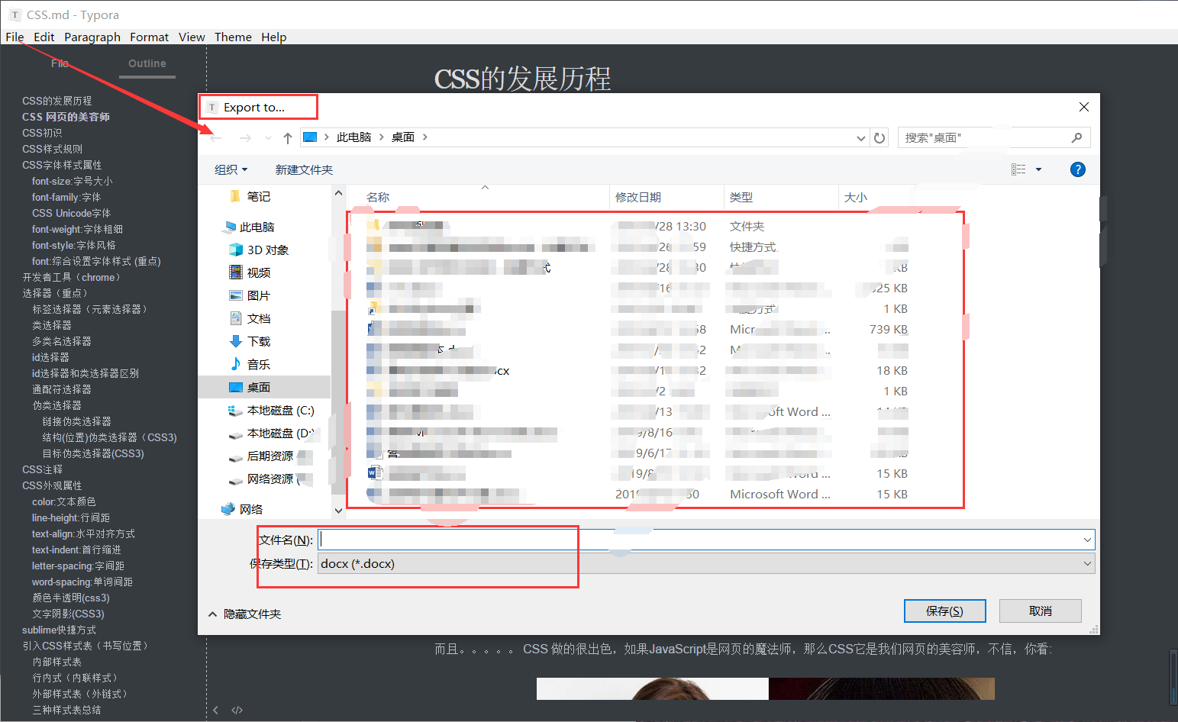Go back with the dialog's left arrow
The image size is (1178, 722).
pos(216,138)
